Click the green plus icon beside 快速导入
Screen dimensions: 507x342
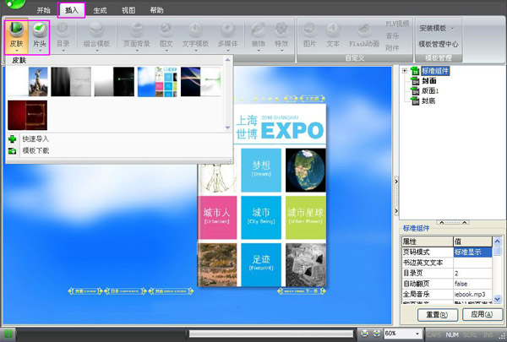(x=13, y=139)
